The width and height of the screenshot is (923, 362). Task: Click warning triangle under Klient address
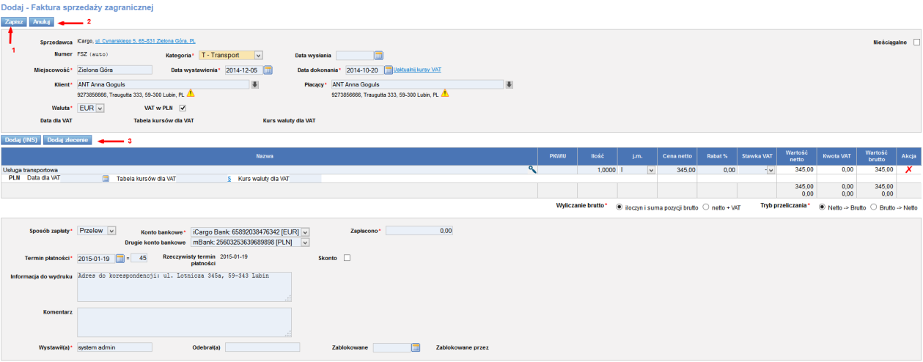191,94
